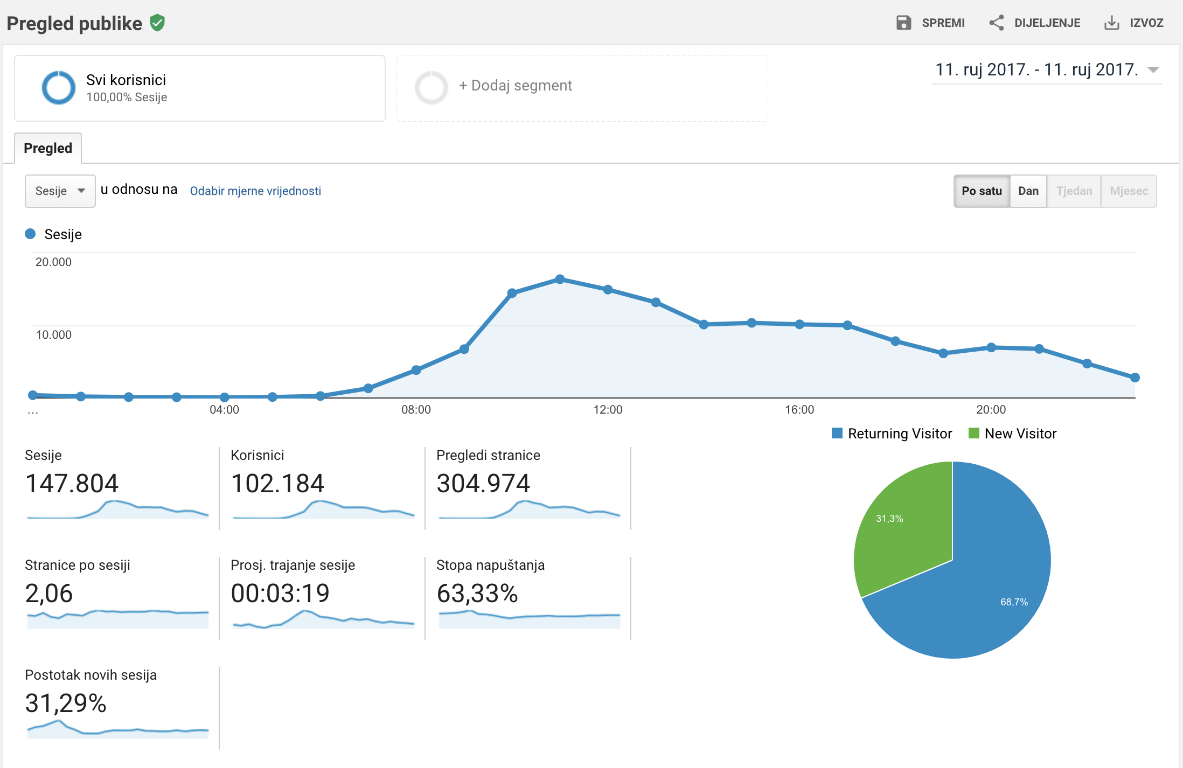Click the blue Sesije legend dot
The height and width of the screenshot is (768, 1183).
tap(30, 234)
